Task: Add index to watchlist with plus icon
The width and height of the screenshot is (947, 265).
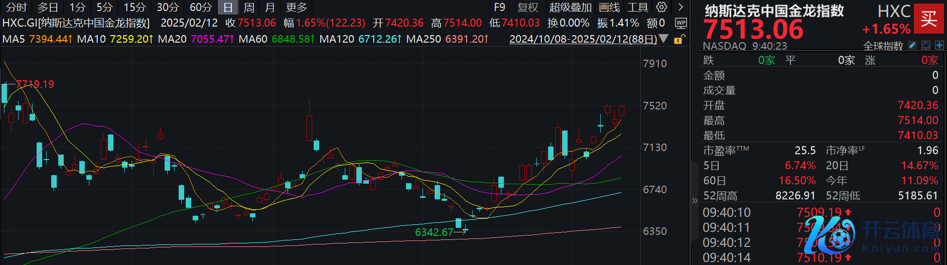Action: (x=939, y=46)
